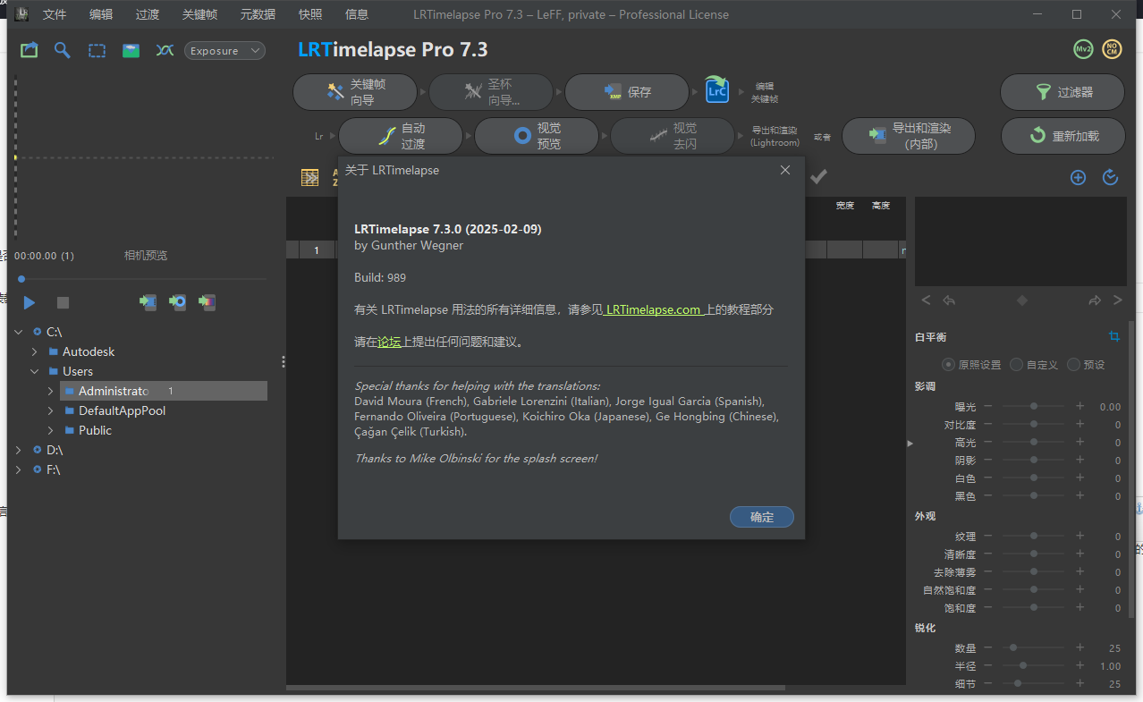Expand the DefaultAppPool folder

[x=51, y=410]
